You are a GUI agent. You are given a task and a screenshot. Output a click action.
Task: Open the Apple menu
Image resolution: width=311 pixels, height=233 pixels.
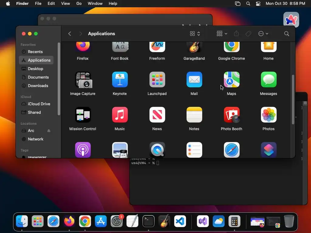point(8,4)
